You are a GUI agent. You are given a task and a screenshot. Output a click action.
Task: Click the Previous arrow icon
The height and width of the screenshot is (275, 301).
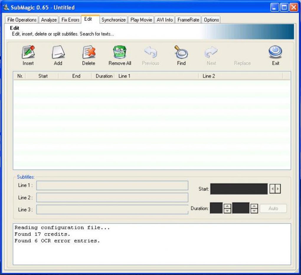point(150,52)
